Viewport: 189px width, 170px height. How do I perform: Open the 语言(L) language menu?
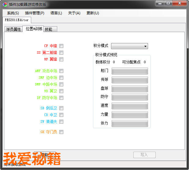56,13
